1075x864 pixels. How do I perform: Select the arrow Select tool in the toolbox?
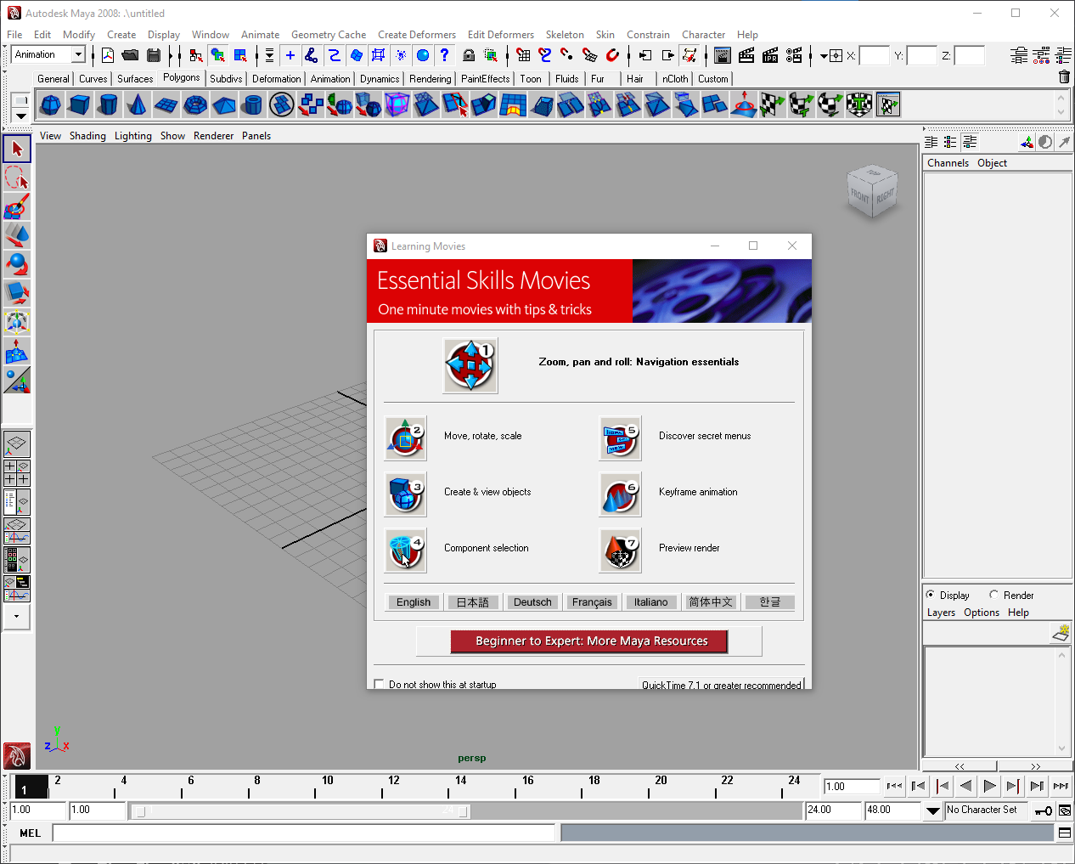(x=17, y=149)
